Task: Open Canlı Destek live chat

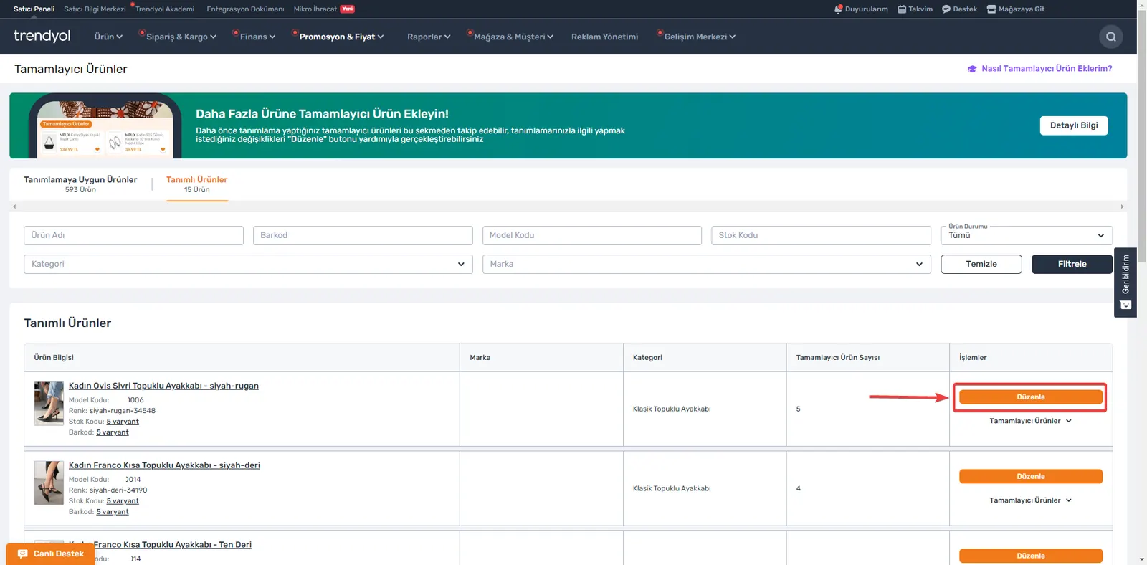Action: 50,554
